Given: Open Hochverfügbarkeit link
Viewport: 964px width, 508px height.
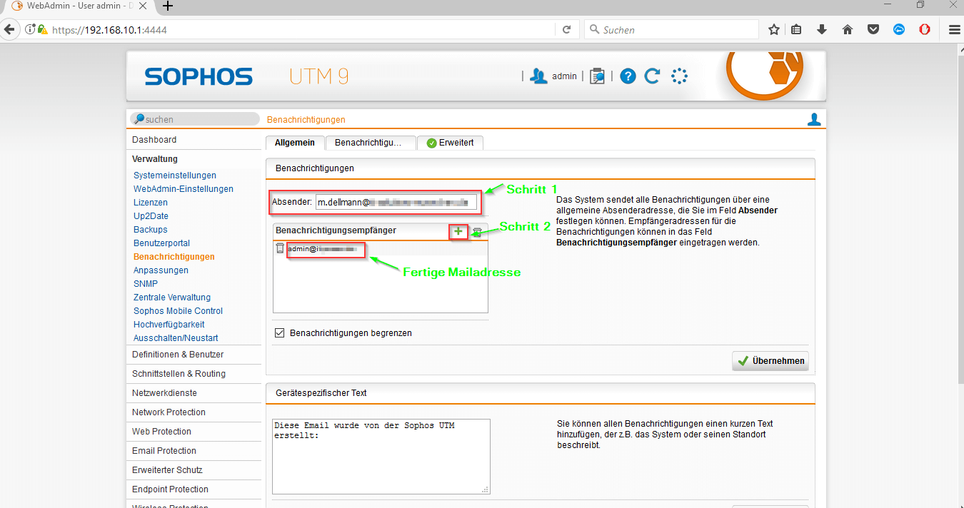Looking at the screenshot, I should click(169, 325).
